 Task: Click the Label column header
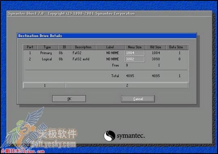pyautogui.click(x=110, y=47)
